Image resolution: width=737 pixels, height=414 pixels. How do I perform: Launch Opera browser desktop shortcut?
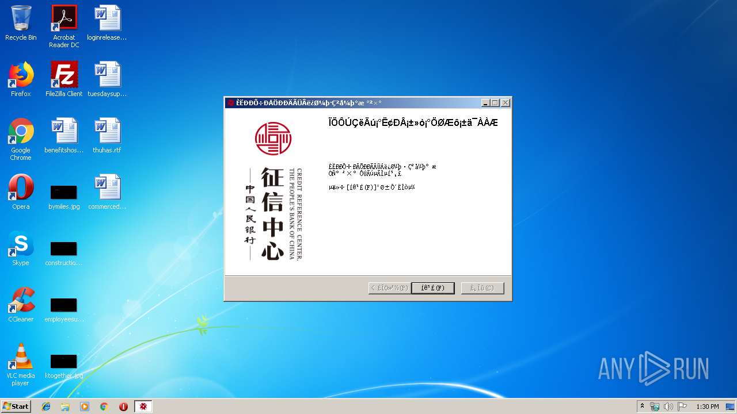[21, 192]
